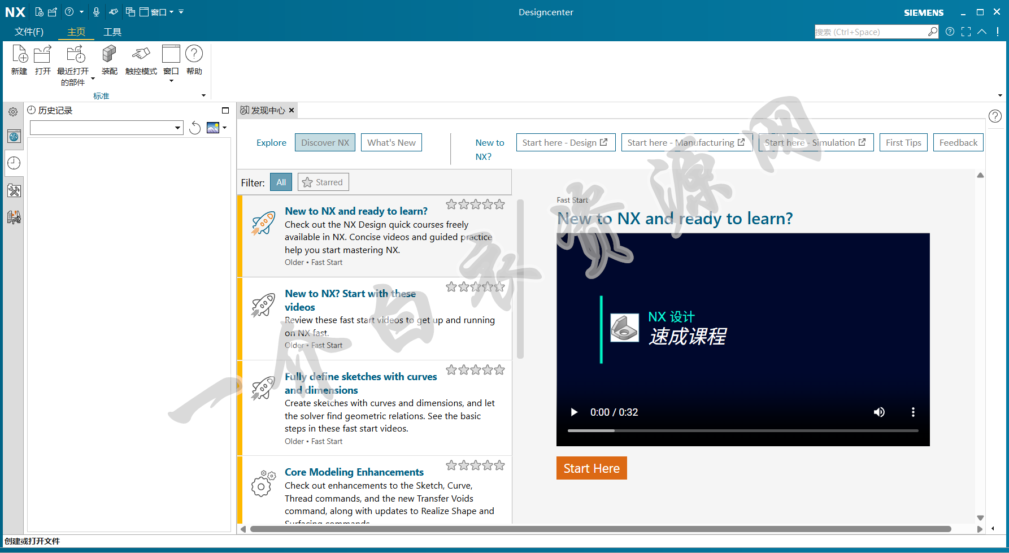
Task: Select the All filter
Action: [281, 182]
